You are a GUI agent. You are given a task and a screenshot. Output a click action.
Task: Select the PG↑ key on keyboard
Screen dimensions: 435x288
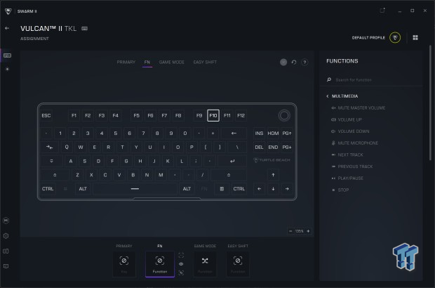pos(287,133)
